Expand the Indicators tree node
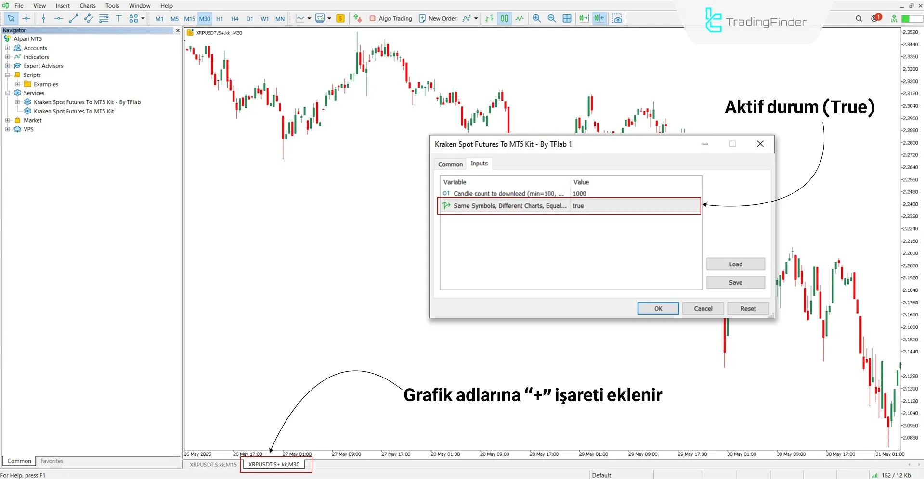 [7, 57]
